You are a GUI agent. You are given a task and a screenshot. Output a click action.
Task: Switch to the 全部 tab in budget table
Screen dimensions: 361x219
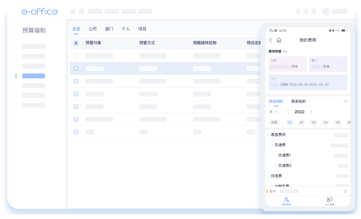point(76,29)
